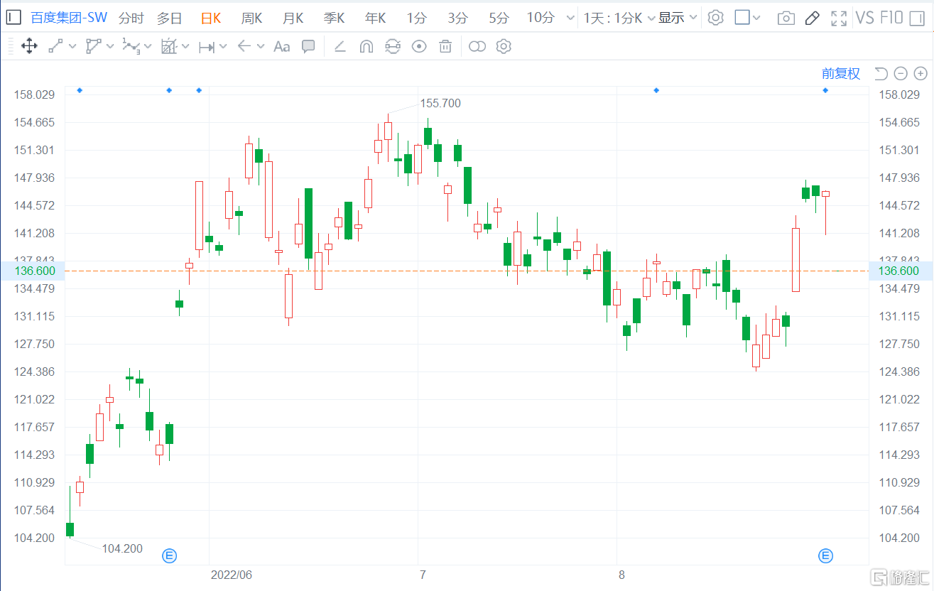The height and width of the screenshot is (591, 934).
Task: Select the line segment drawing tool
Action: (55, 47)
